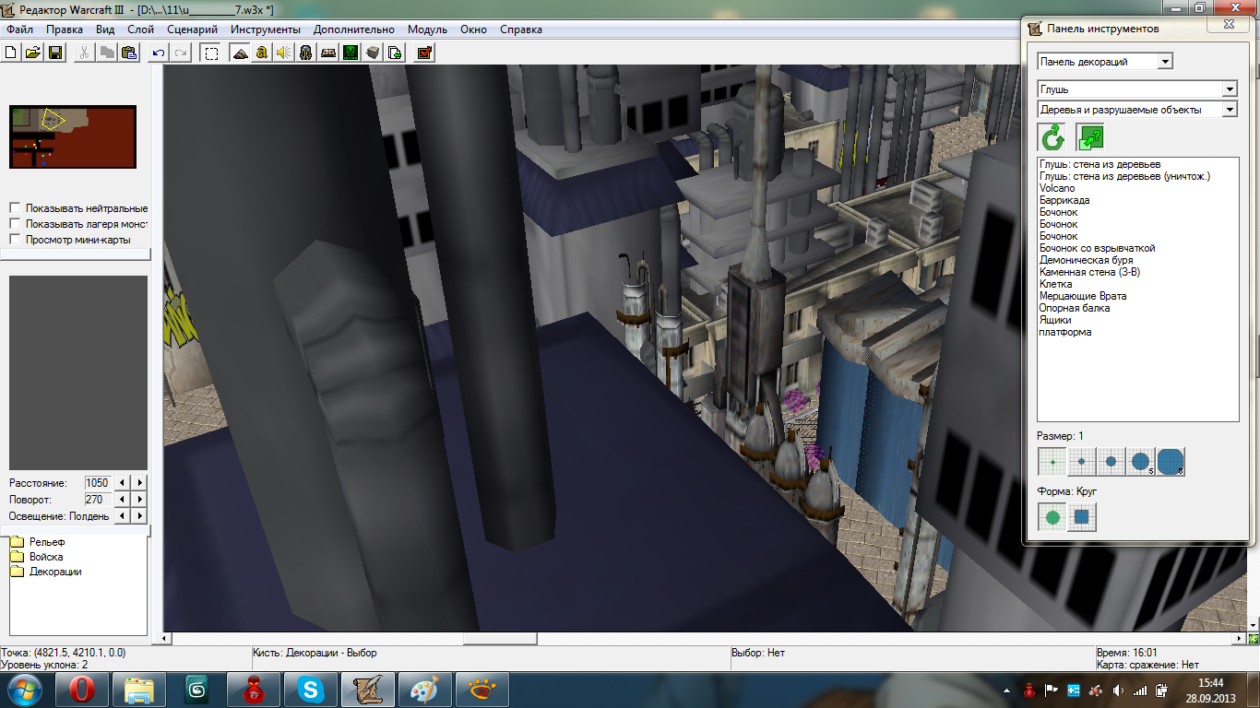This screenshot has width=1260, height=708.
Task: Open Windows Explorer from the taskbar
Action: click(x=138, y=690)
